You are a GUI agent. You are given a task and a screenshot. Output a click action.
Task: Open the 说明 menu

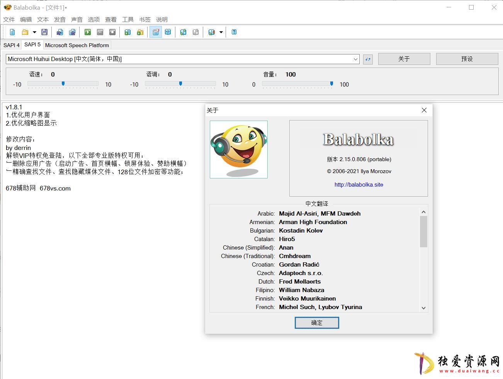tap(162, 19)
